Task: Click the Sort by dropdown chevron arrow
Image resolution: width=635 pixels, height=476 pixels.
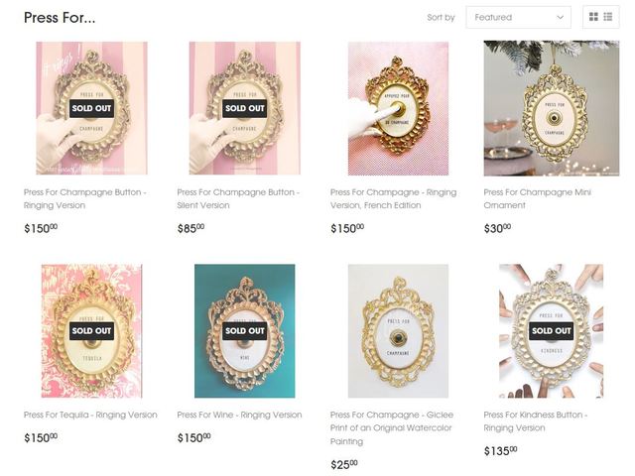Action: click(560, 18)
